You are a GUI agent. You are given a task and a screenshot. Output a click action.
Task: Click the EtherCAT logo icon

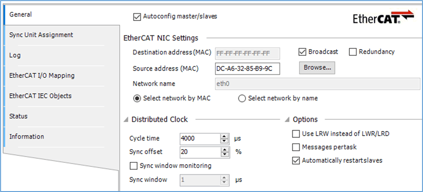pos(383,18)
